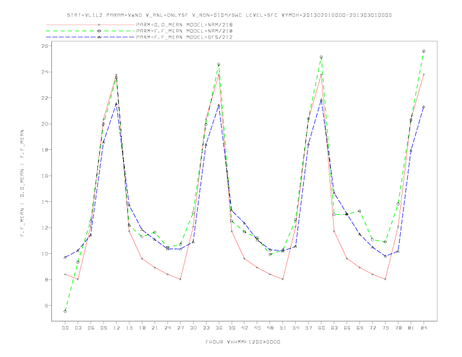
Task: Click y-axis tick value 12
Action: (x=45, y=228)
